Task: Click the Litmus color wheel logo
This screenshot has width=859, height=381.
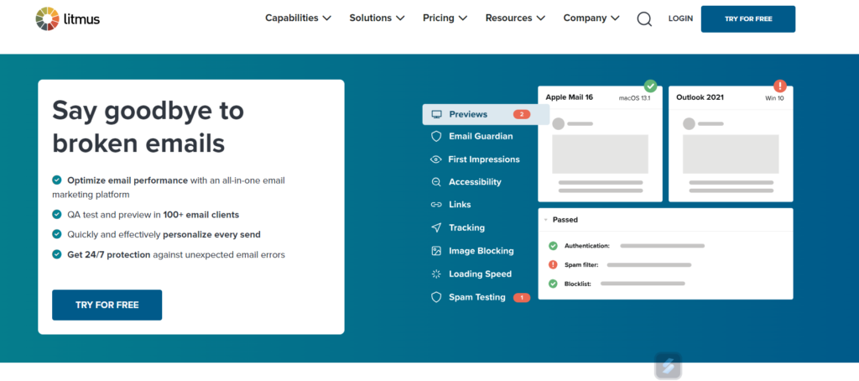Action: click(x=48, y=18)
